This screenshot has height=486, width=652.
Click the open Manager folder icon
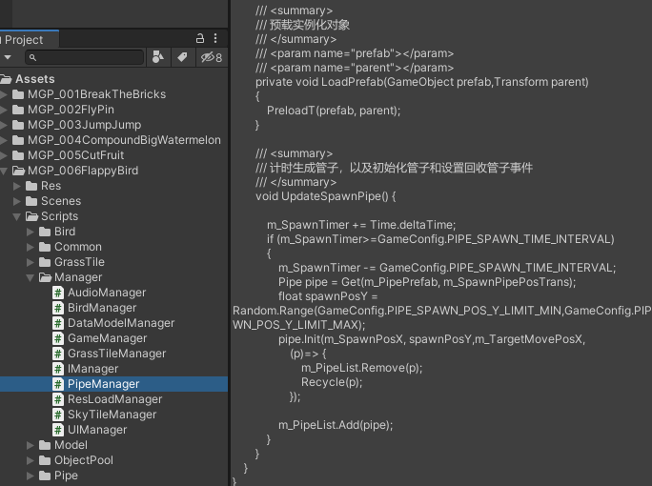pyautogui.click(x=45, y=277)
